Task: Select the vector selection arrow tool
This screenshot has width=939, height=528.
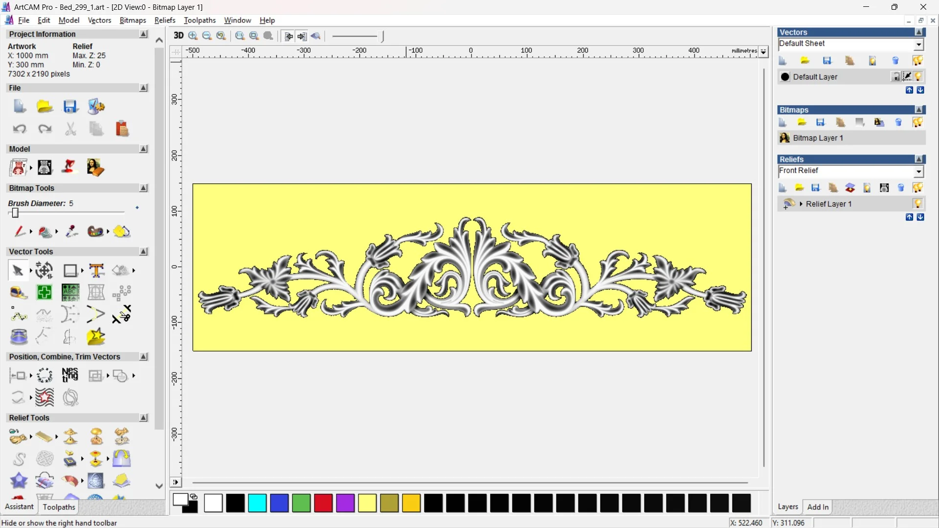Action: click(18, 270)
